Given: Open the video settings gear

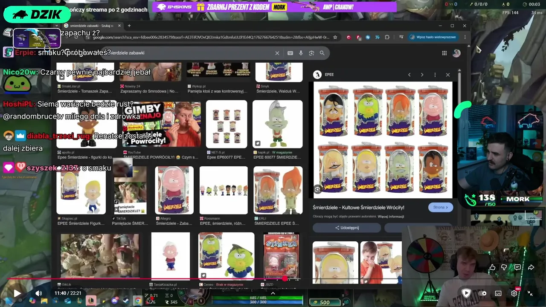Looking at the screenshot, I should pyautogui.click(x=514, y=293).
